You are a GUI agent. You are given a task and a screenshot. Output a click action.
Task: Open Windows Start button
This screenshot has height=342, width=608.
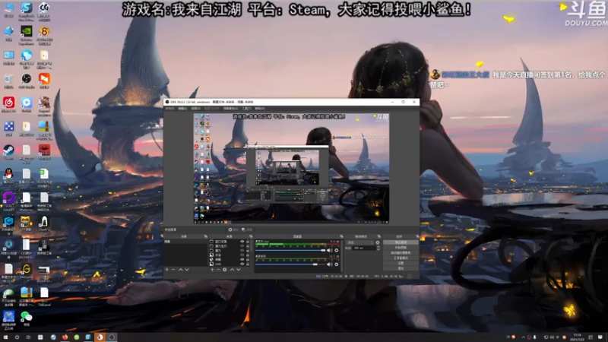[x=5, y=337]
